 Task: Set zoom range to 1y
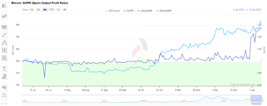(x=58, y=10)
